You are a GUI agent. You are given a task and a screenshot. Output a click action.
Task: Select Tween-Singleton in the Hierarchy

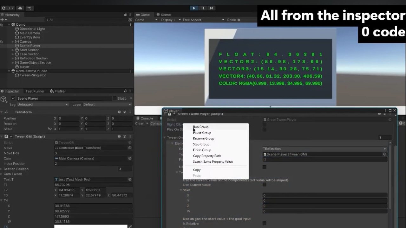point(33,75)
